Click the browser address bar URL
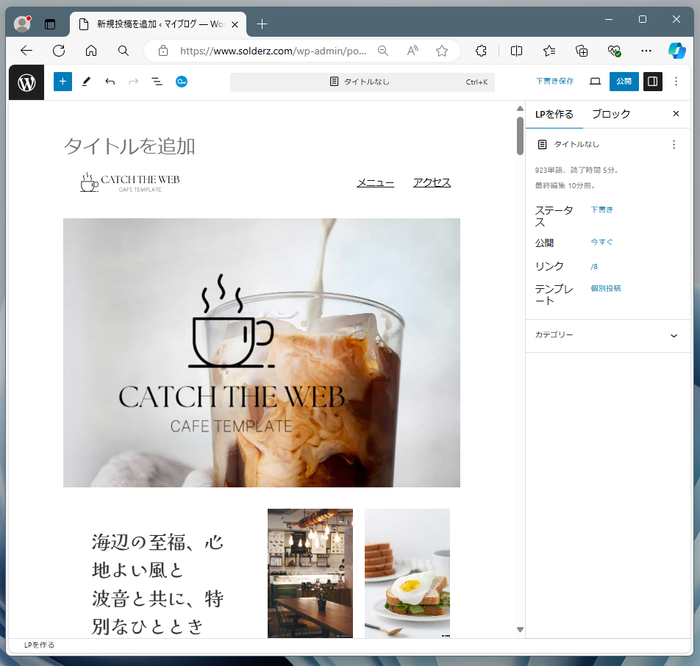 click(273, 51)
